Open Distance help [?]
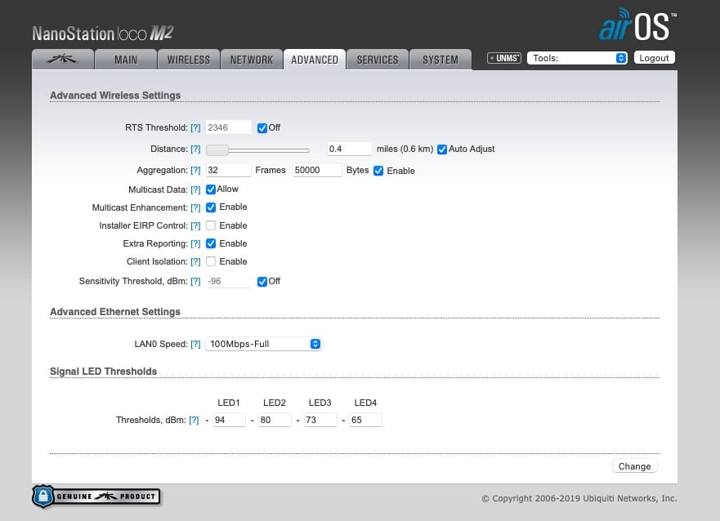720x521 pixels. click(x=195, y=149)
